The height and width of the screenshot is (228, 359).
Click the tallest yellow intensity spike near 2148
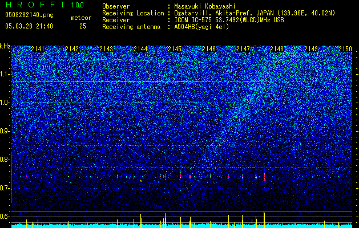(264, 219)
